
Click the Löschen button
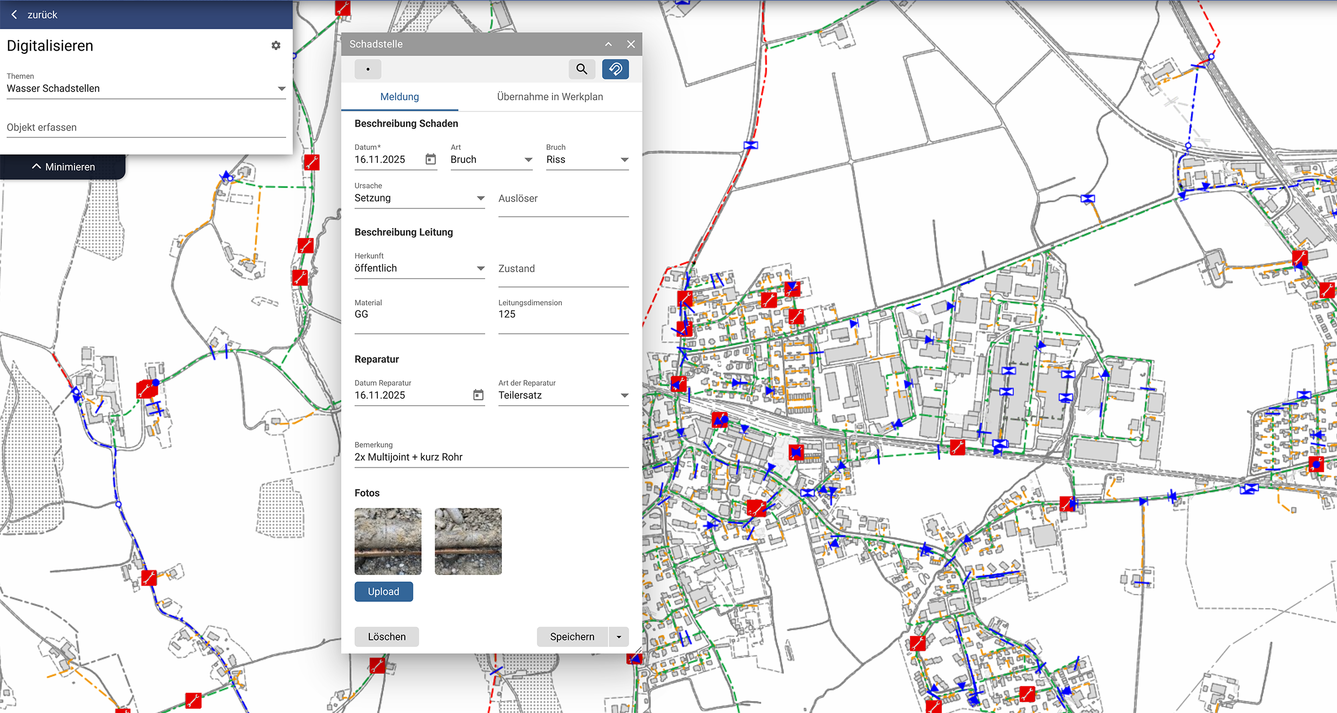point(387,637)
